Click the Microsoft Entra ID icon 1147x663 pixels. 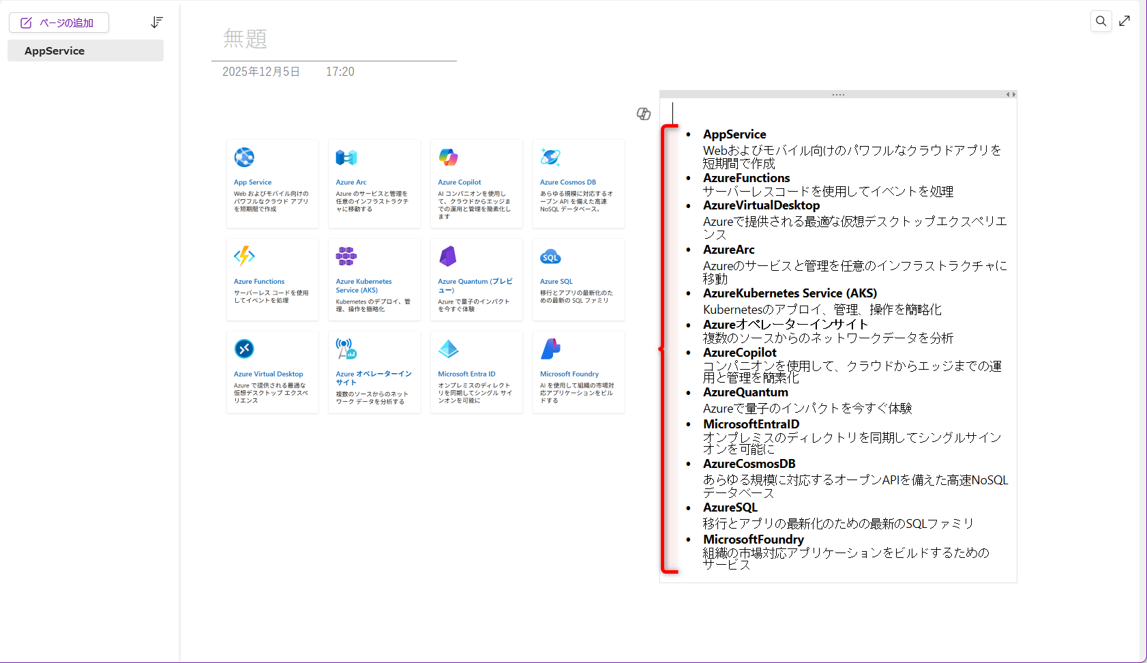[449, 349]
